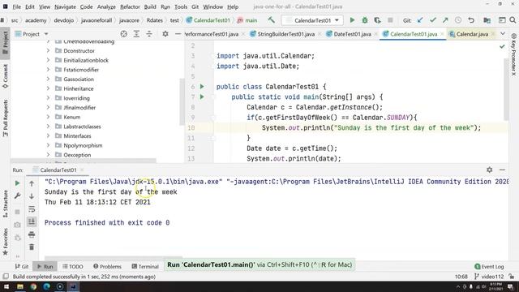The height and width of the screenshot is (292, 519).
Task: Clear console with trash icon
Action: coord(32,247)
